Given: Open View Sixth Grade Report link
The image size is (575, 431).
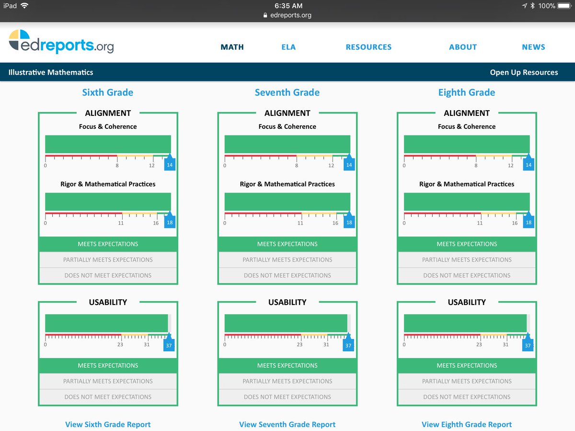Looking at the screenshot, I should [x=108, y=424].
